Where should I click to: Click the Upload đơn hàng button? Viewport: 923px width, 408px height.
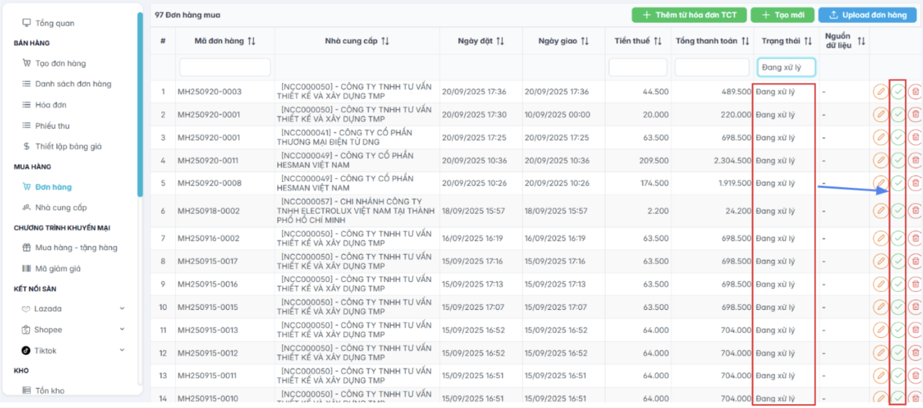click(x=866, y=15)
